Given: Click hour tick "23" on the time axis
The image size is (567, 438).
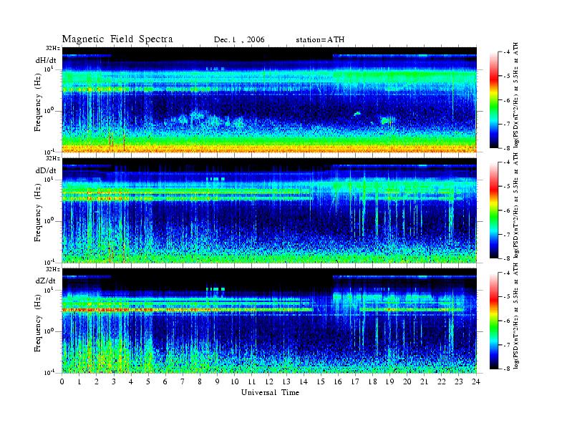Looking at the screenshot, I should 459,381.
